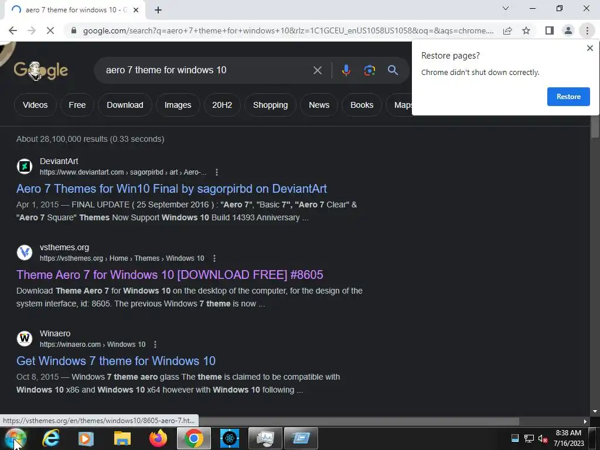Image resolution: width=600 pixels, height=450 pixels.
Task: Click the forward navigation arrow
Action: [x=32, y=30]
